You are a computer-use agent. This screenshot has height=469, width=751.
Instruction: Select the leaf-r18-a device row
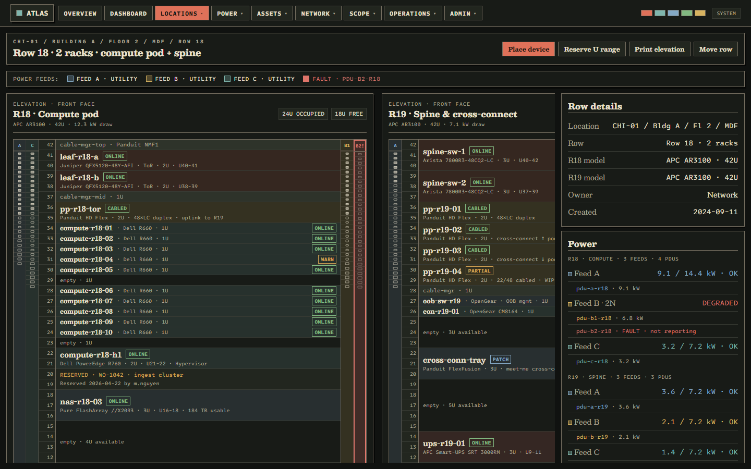tap(198, 161)
